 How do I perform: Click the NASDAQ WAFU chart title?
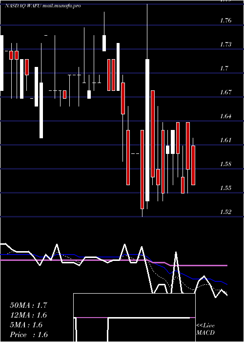(43, 6)
